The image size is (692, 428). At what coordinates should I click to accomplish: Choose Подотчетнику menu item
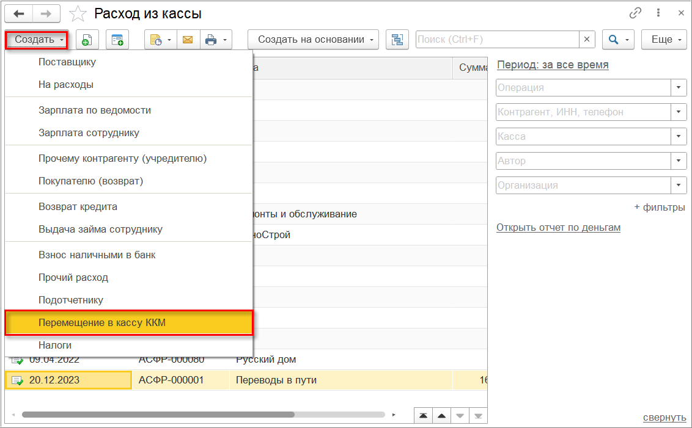click(128, 300)
